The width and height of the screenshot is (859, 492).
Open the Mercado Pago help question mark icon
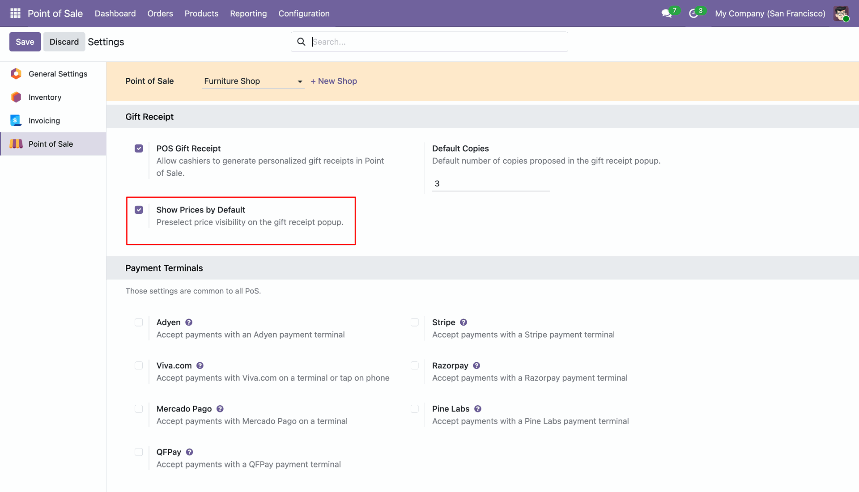pos(220,409)
